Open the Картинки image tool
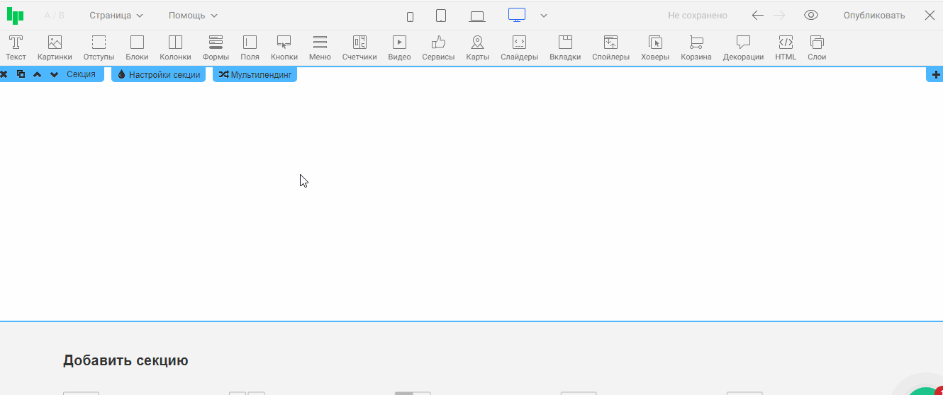The image size is (943, 395). coord(55,47)
